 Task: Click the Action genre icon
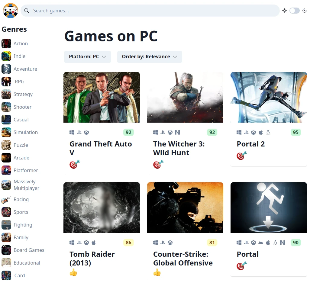tap(6, 43)
